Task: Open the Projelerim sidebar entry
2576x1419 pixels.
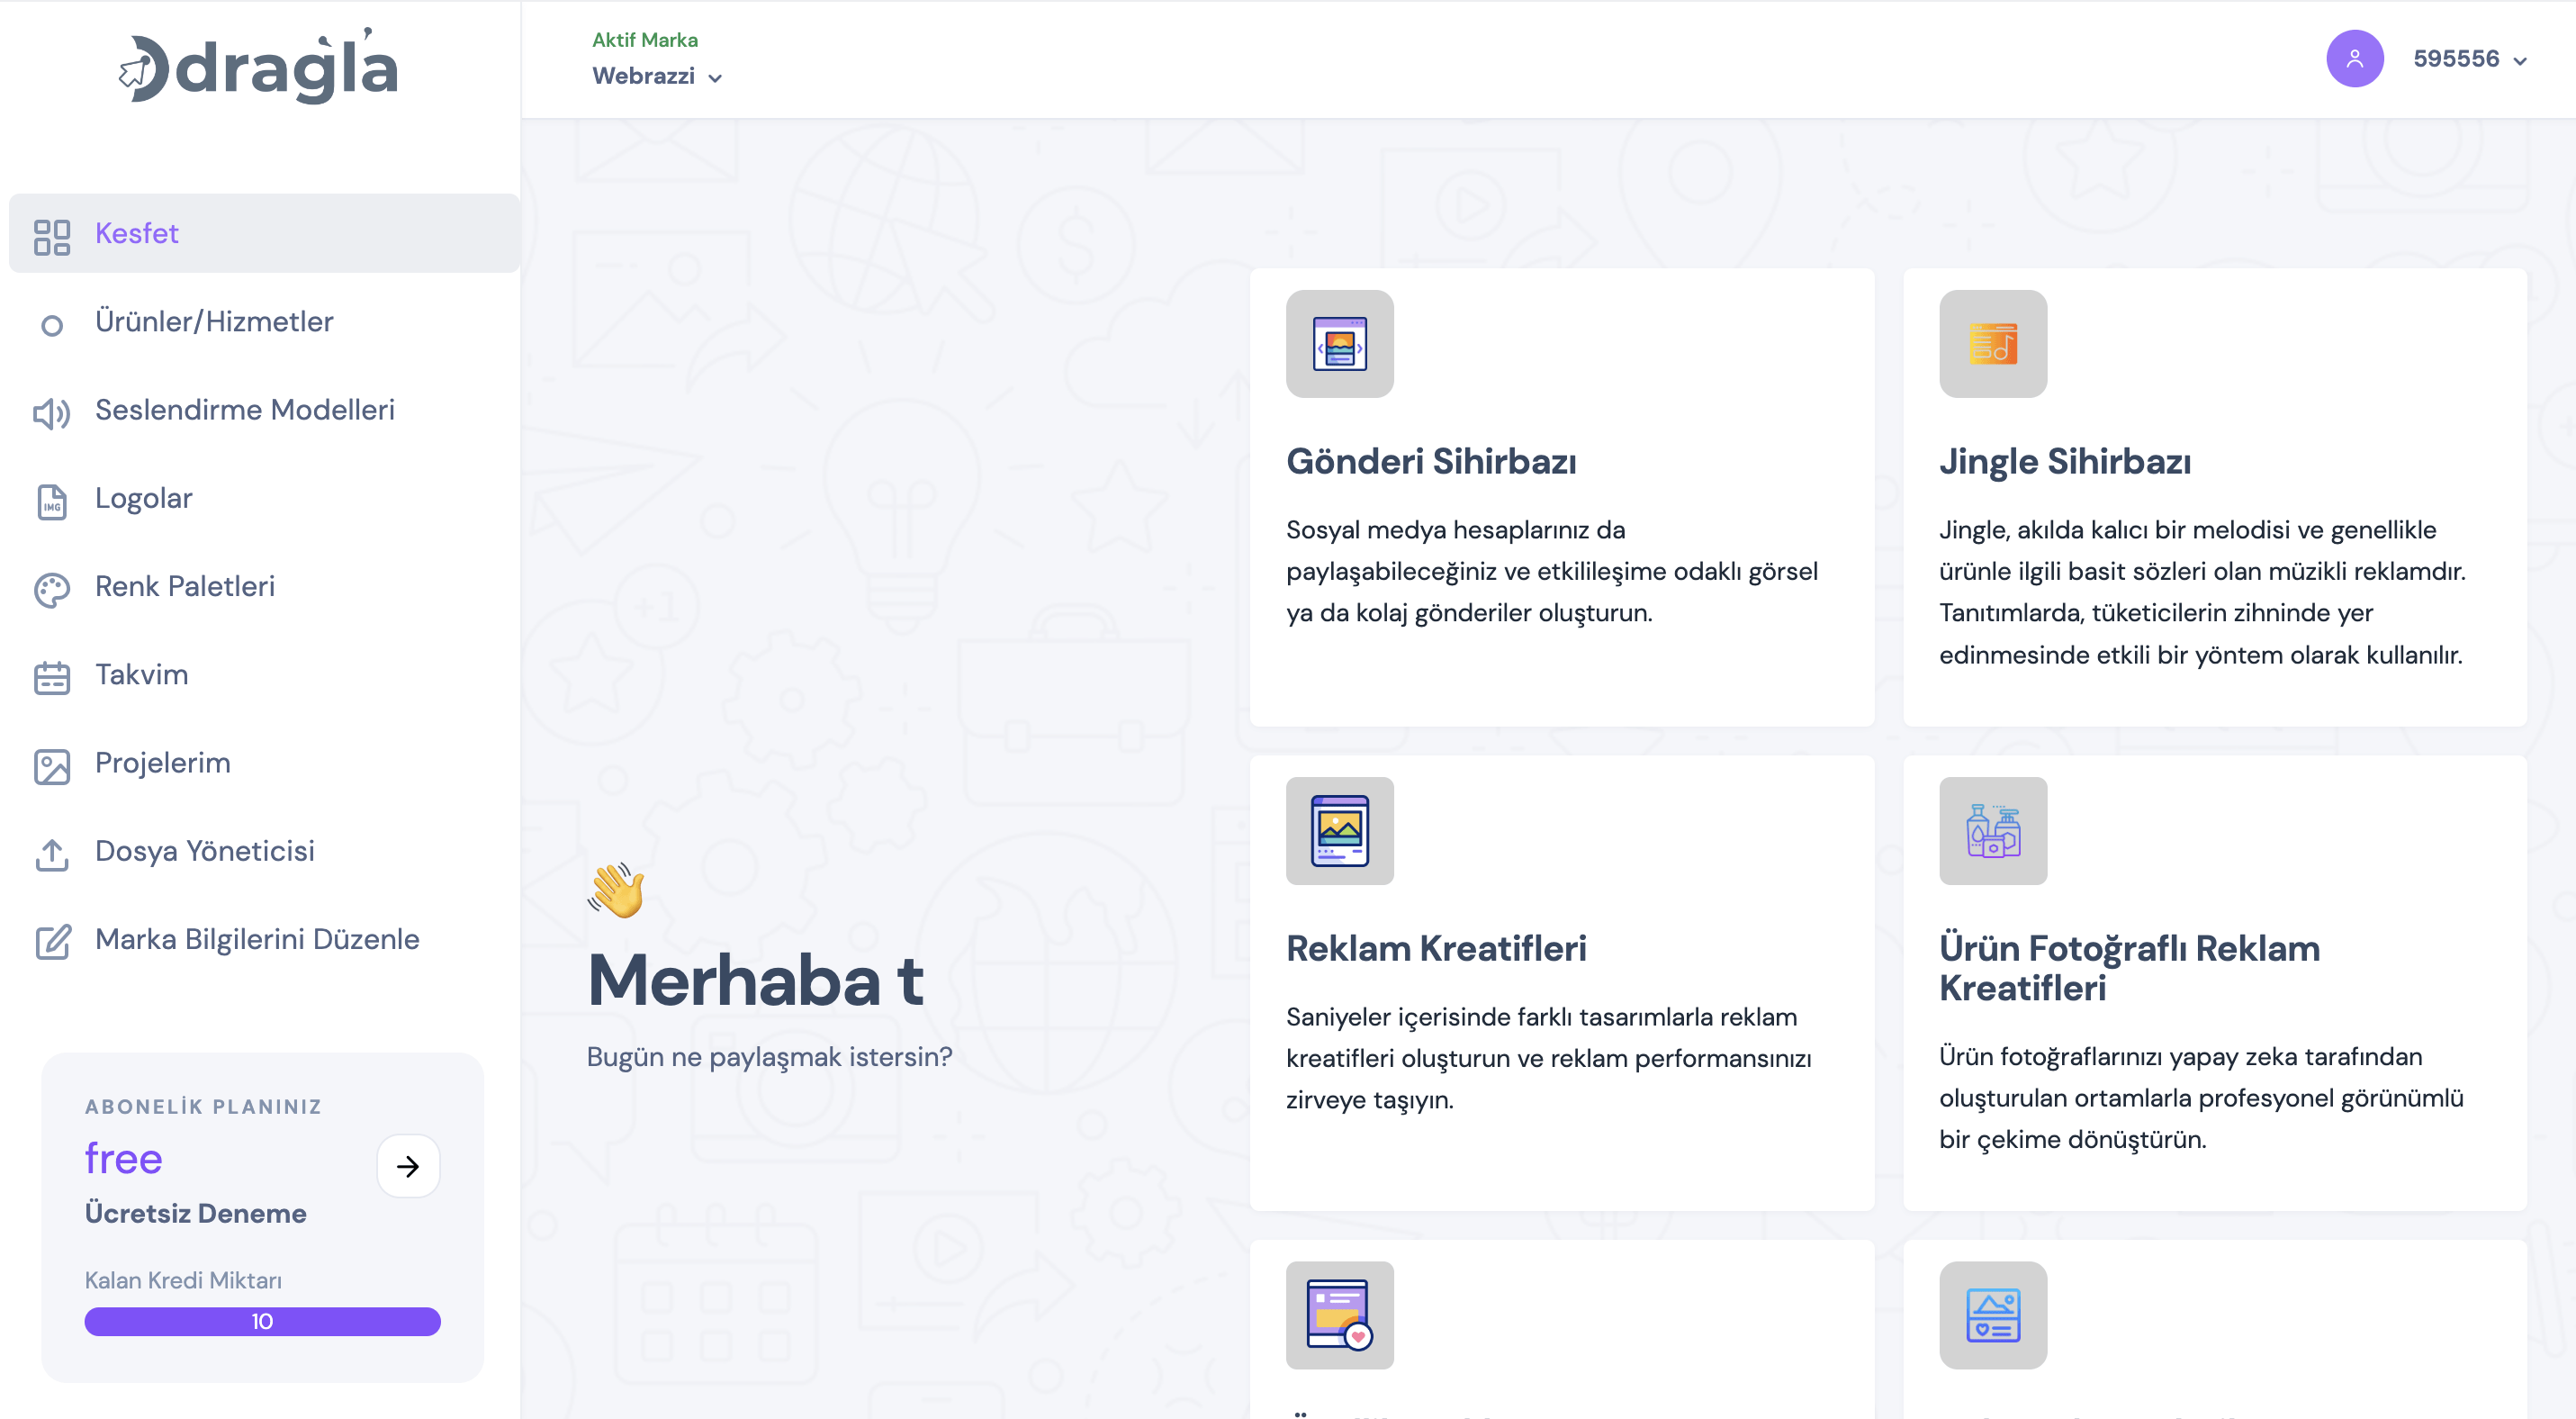Action: pos(163,763)
